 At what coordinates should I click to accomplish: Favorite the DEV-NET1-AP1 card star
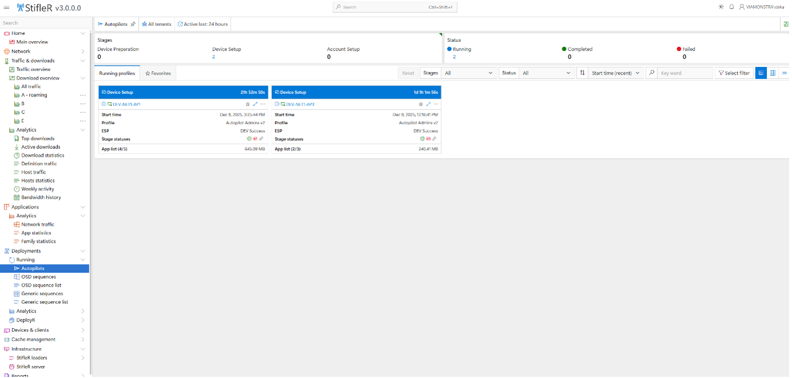pos(248,104)
